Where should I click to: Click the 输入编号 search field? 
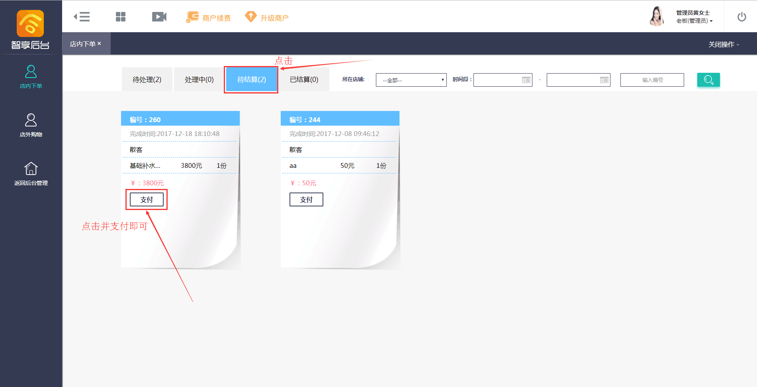(652, 80)
